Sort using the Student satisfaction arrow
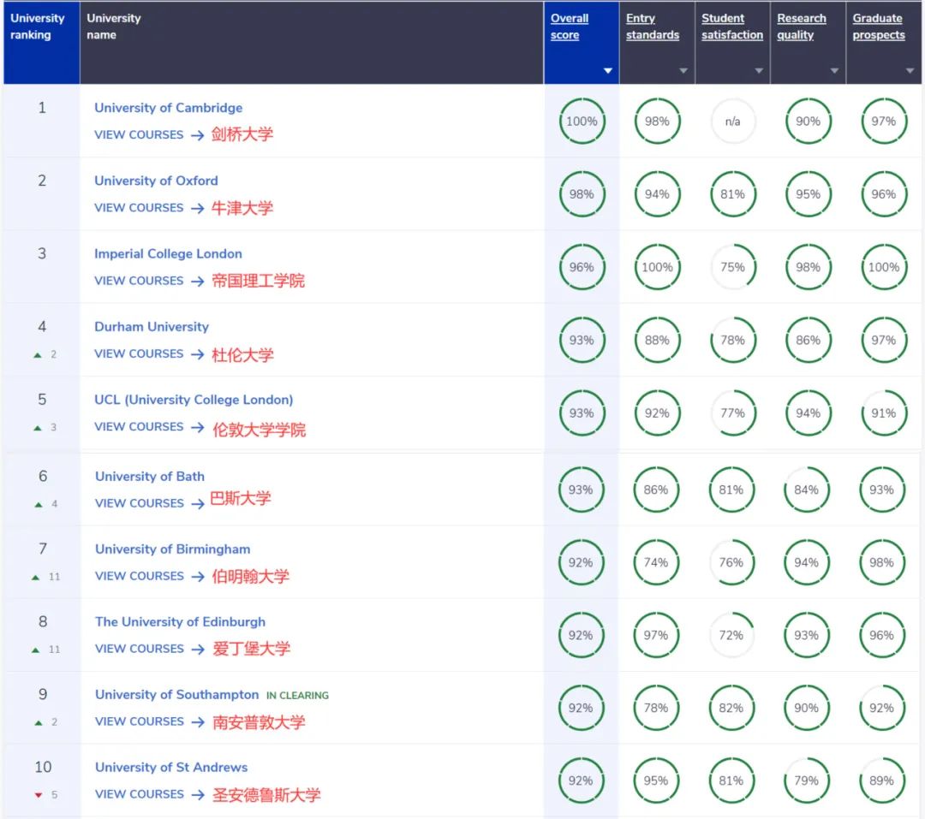This screenshot has height=819, width=925. (759, 71)
